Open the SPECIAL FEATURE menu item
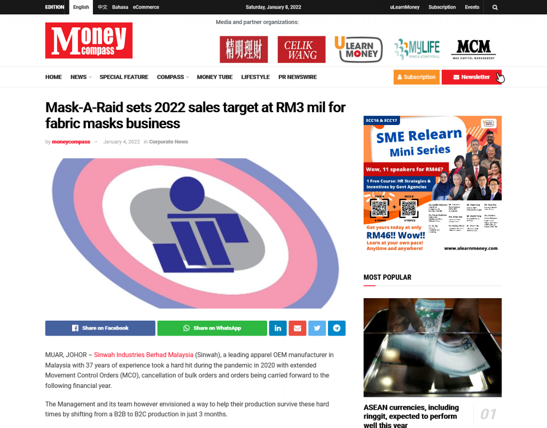 coord(124,77)
